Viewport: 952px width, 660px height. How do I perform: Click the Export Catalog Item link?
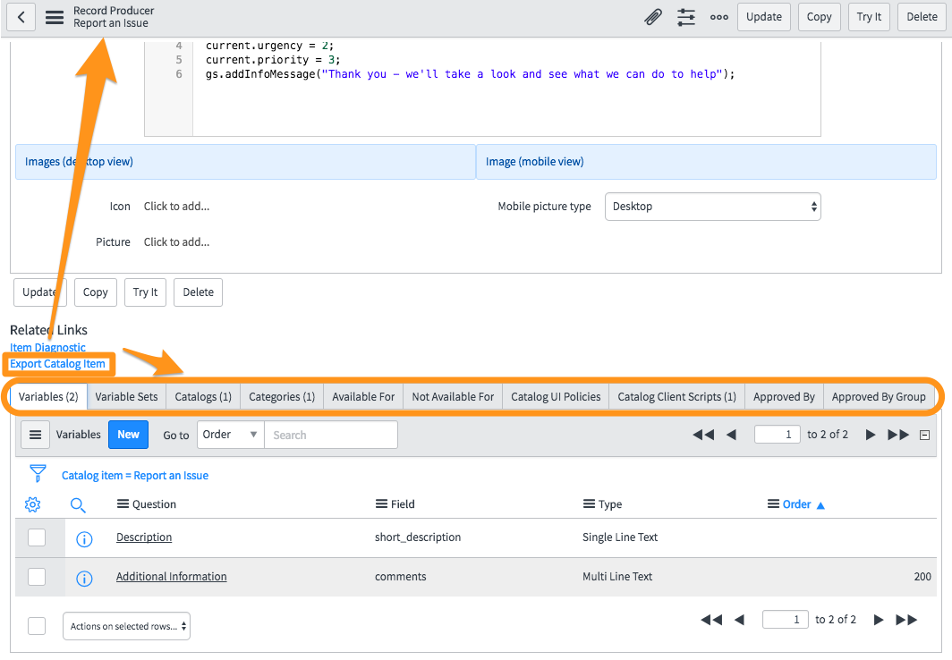[x=58, y=364]
